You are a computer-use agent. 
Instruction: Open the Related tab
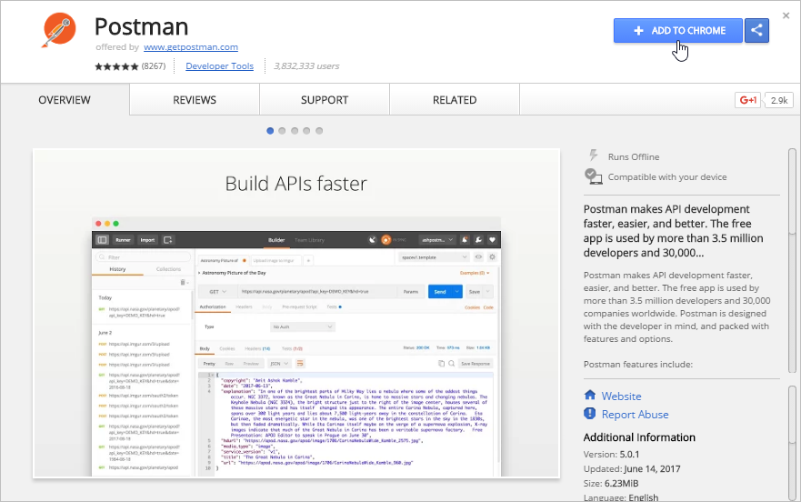click(455, 100)
